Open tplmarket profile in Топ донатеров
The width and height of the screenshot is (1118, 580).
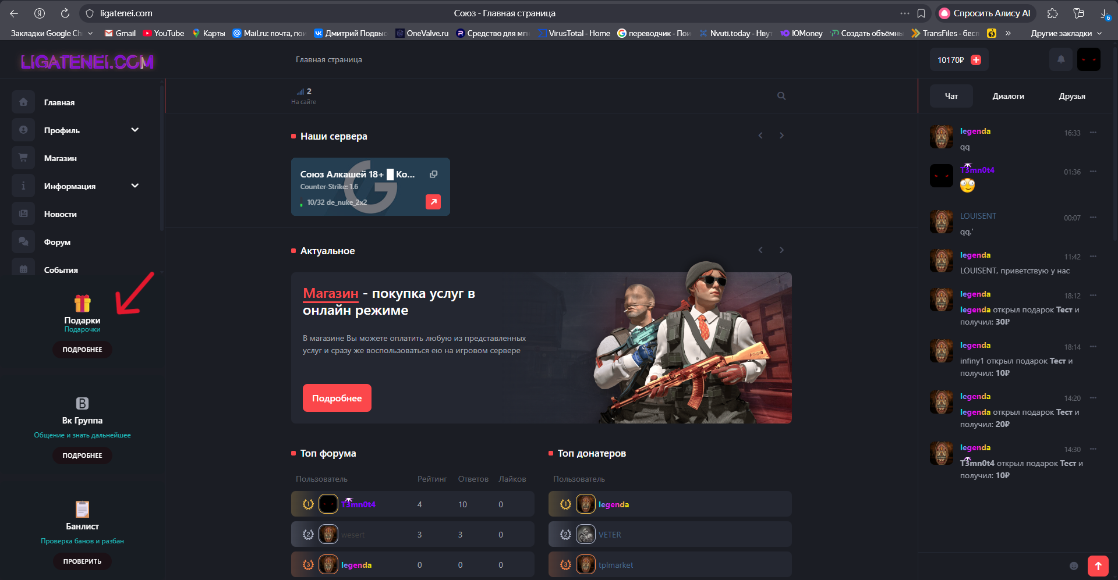coord(615,565)
